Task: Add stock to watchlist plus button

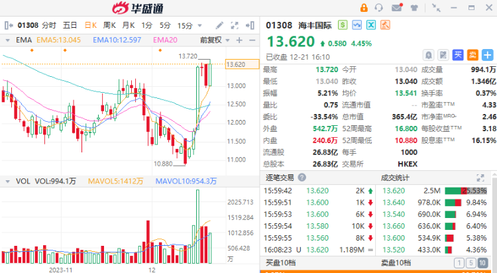Action: (x=488, y=55)
